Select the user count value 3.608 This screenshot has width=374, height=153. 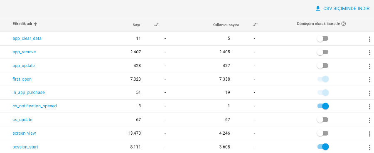tap(224, 147)
